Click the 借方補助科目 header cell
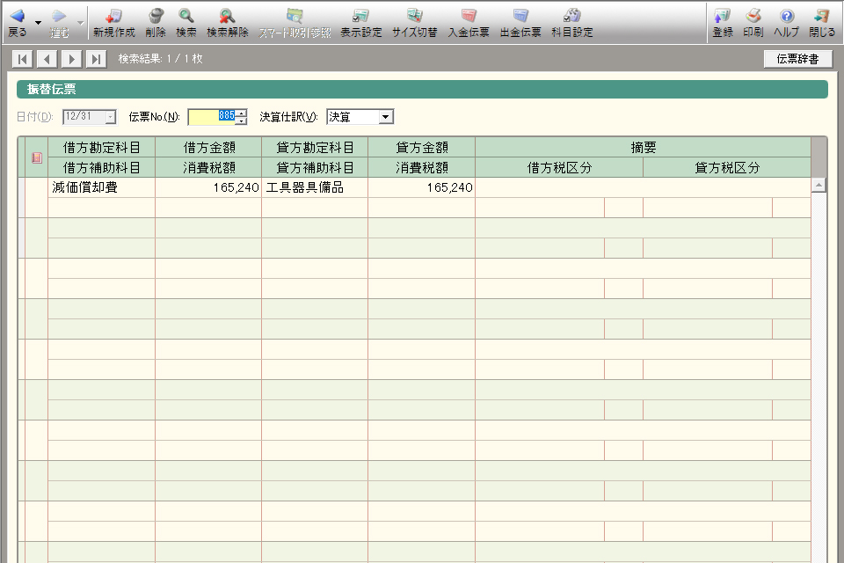 [x=102, y=167]
